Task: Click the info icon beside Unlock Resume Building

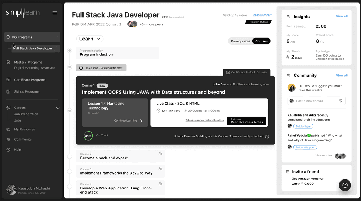Action: click(267, 137)
